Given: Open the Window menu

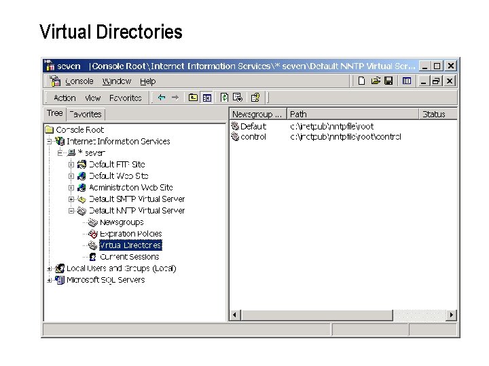Looking at the screenshot, I should click(x=117, y=81).
